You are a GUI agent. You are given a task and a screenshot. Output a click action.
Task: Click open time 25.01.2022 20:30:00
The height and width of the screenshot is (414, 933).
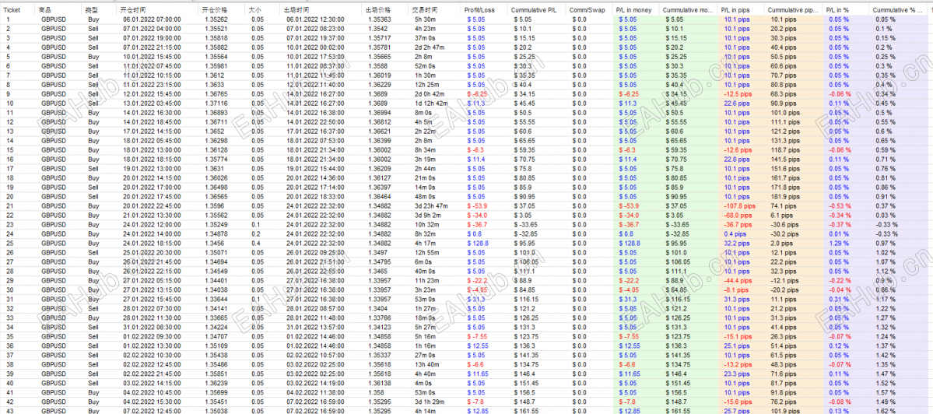pyautogui.click(x=152, y=251)
